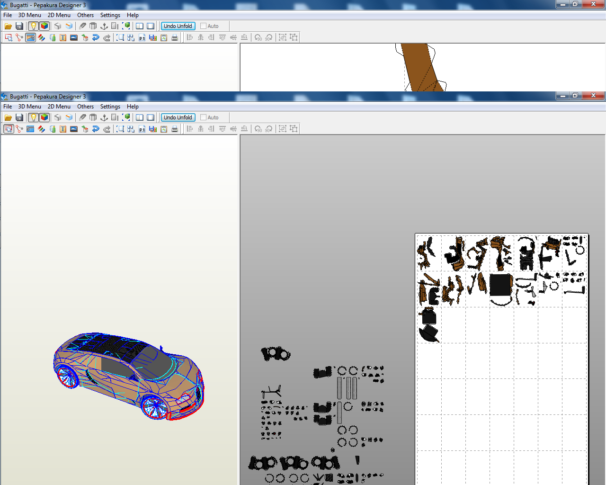Toggle colored cube icon in back window
Image resolution: width=606 pixels, height=485 pixels.
[45, 26]
